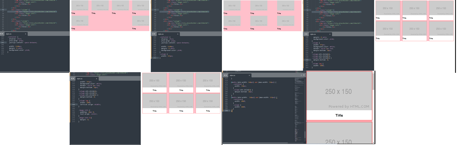Click scroll-down arrow in single-column browser preview

tap(373, 143)
